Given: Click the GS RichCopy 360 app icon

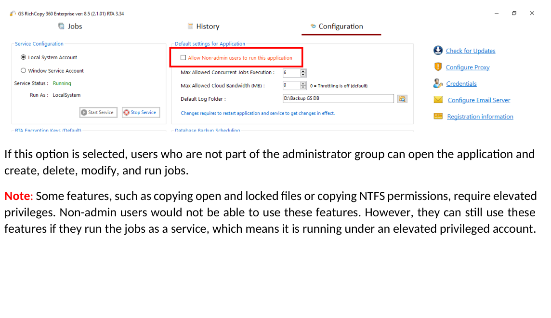Looking at the screenshot, I should (13, 13).
